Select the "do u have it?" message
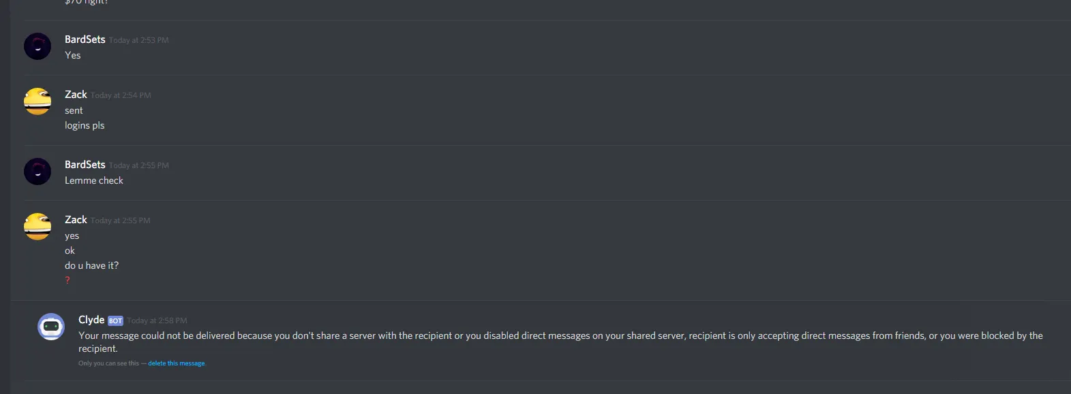Screen dimensions: 1071x394 tap(91, 265)
